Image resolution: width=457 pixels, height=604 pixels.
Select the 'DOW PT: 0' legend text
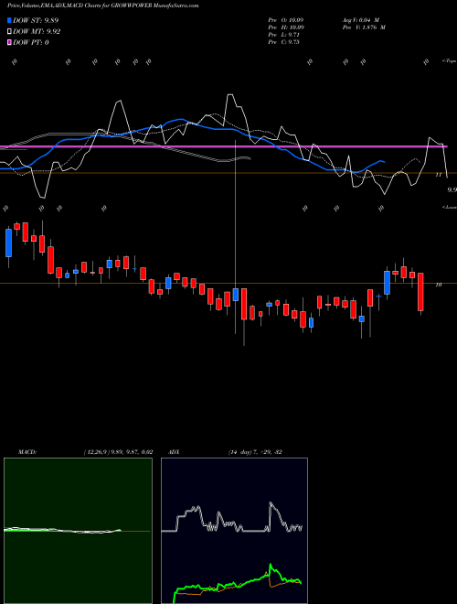[31, 42]
